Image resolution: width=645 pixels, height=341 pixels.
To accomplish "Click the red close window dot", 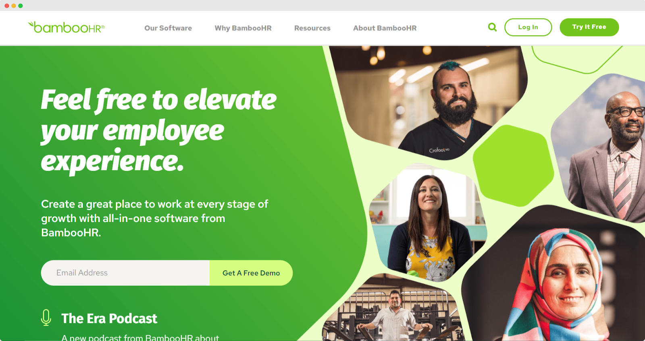I will click(6, 6).
